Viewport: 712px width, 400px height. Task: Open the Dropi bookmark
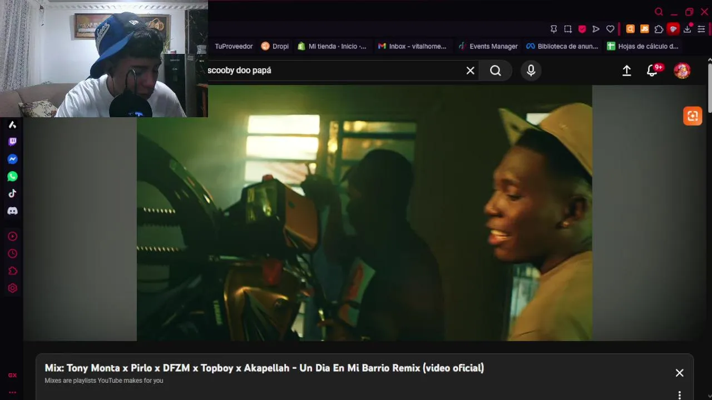tap(275, 46)
